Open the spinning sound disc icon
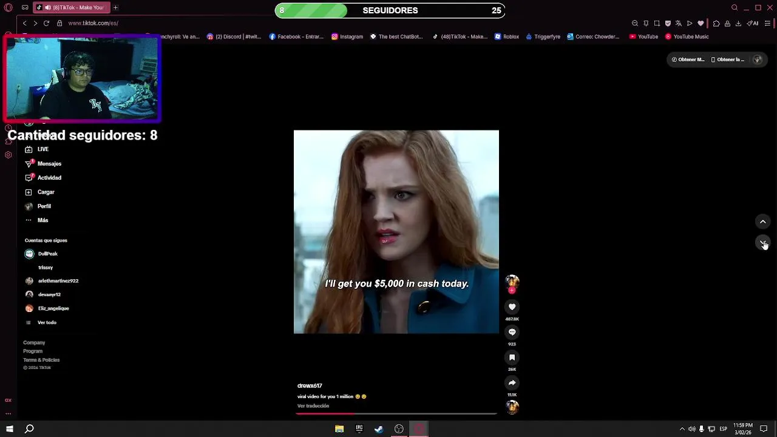Screen dimensions: 777x437 [512, 407]
